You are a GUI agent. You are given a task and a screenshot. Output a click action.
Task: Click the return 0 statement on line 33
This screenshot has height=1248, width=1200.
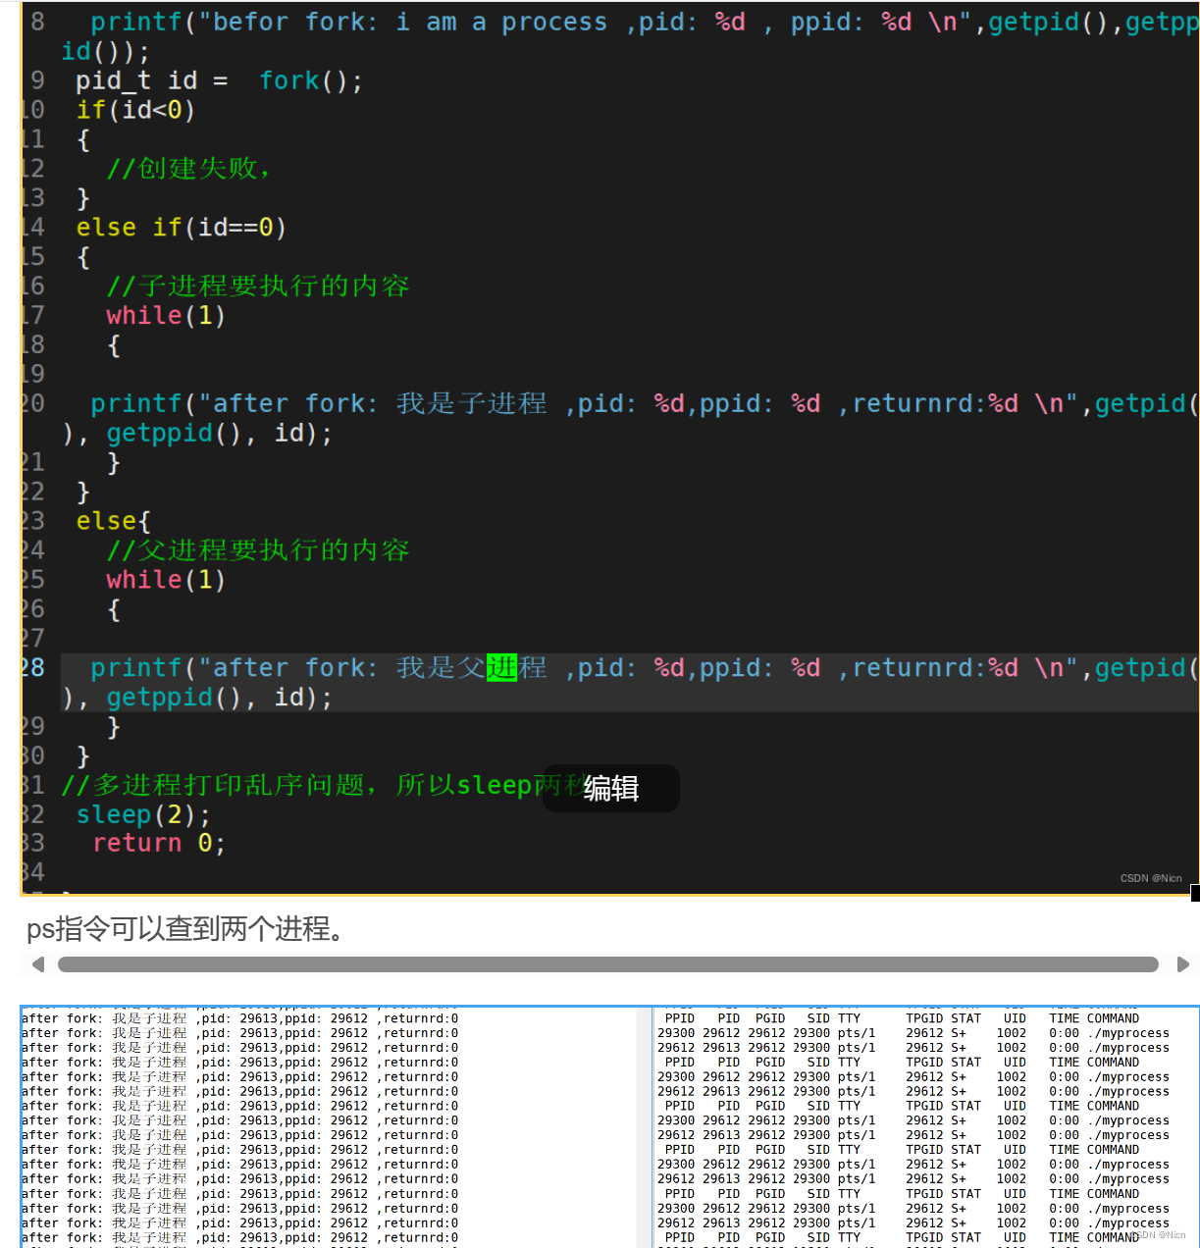(157, 843)
